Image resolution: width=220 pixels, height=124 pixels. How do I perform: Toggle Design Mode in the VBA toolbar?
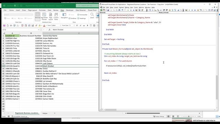pos(136,10)
